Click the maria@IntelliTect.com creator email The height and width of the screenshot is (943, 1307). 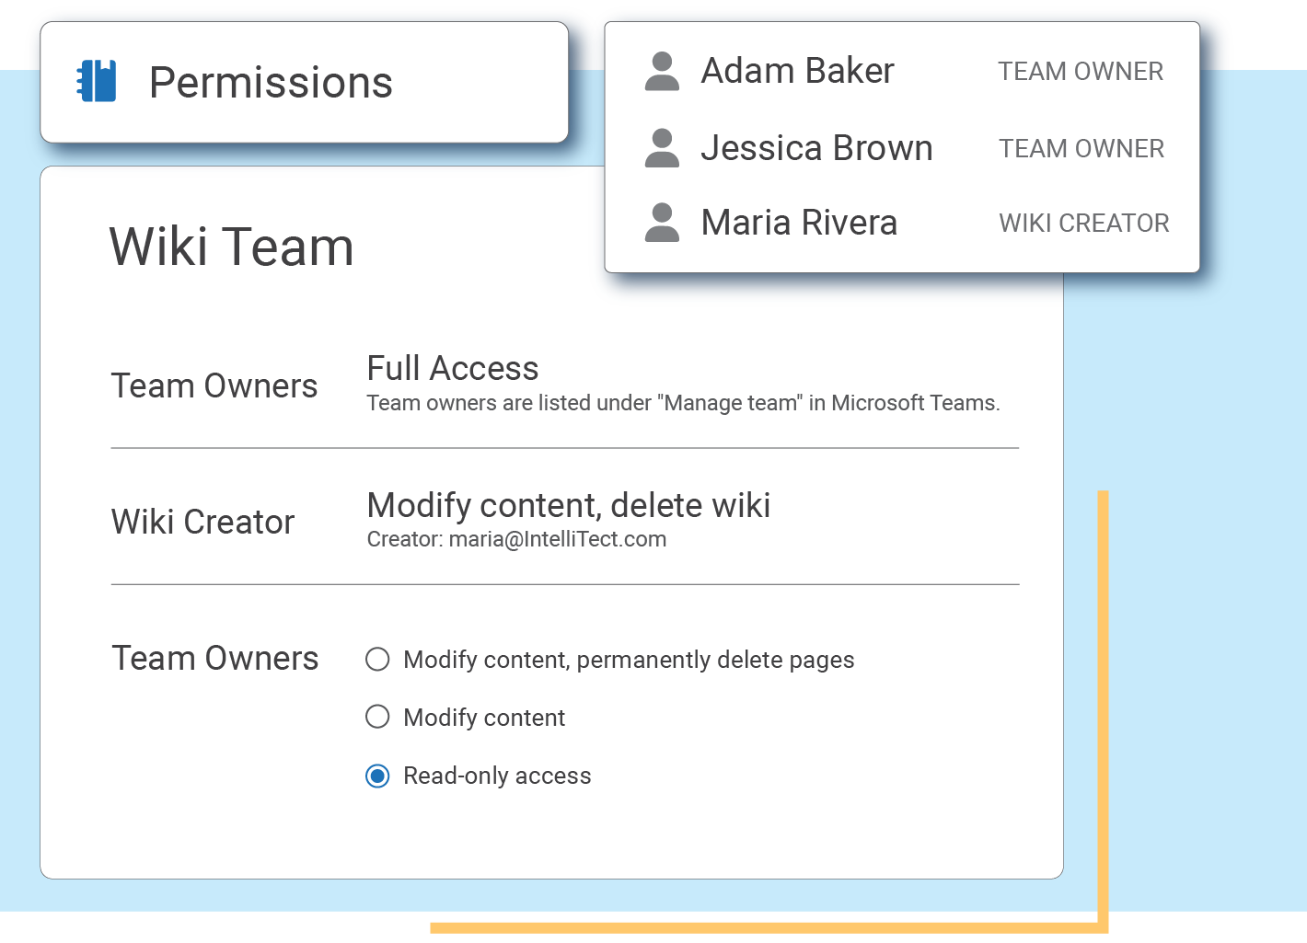(557, 539)
